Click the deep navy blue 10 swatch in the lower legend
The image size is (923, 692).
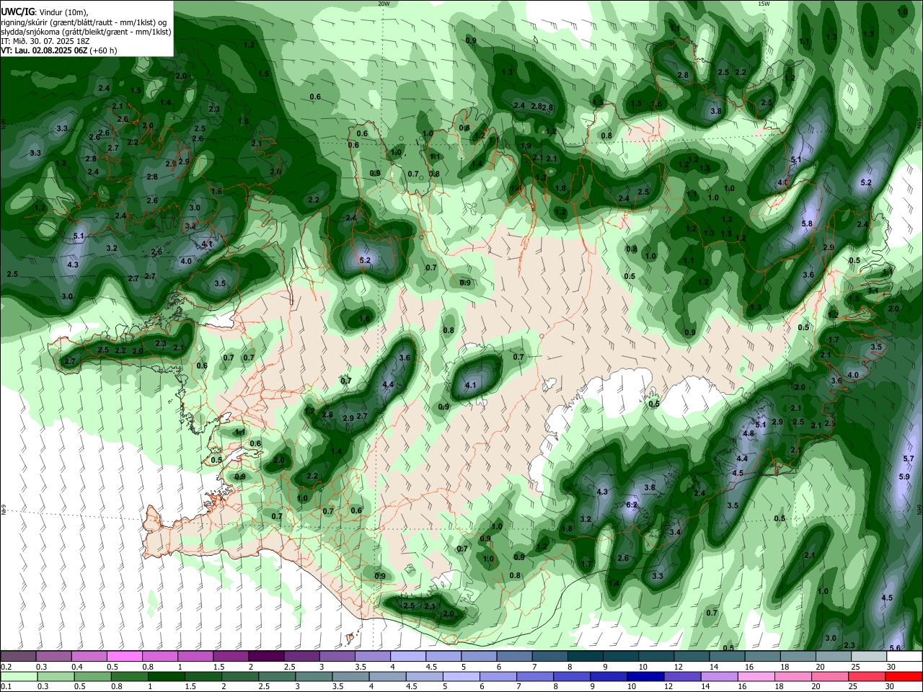644,677
